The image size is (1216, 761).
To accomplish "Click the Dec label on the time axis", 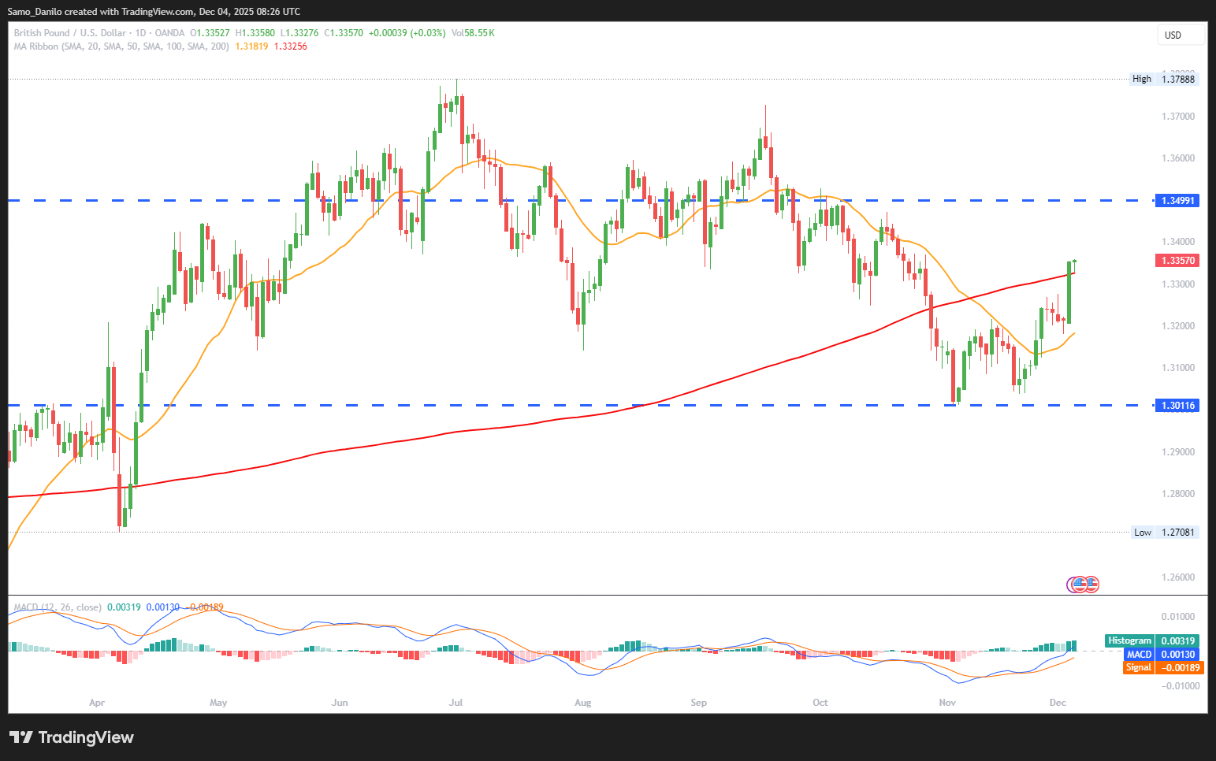I will tap(1058, 703).
